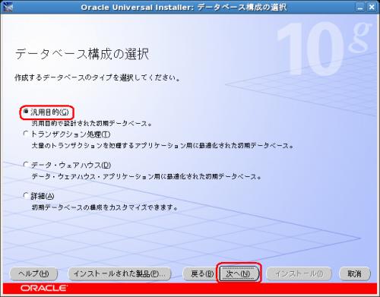Click the ORACLE logo in red footer
The image size is (380, 297).
[44, 288]
